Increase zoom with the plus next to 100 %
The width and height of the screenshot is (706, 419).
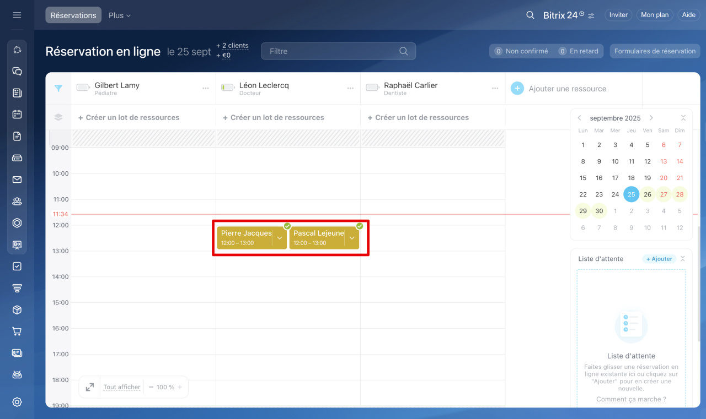pyautogui.click(x=180, y=387)
